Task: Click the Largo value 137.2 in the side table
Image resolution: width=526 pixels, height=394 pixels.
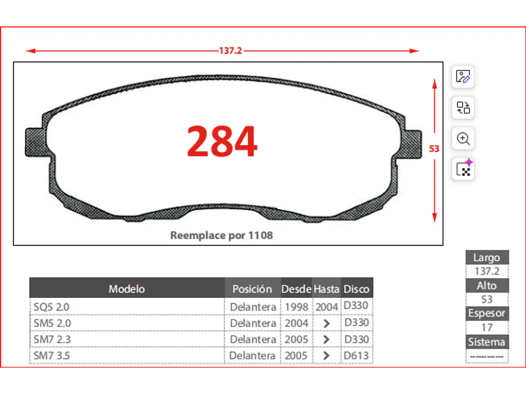Action: pyautogui.click(x=487, y=271)
